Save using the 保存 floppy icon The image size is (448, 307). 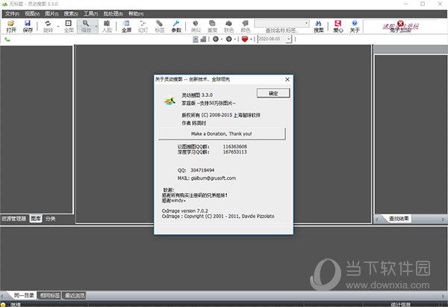click(x=28, y=26)
